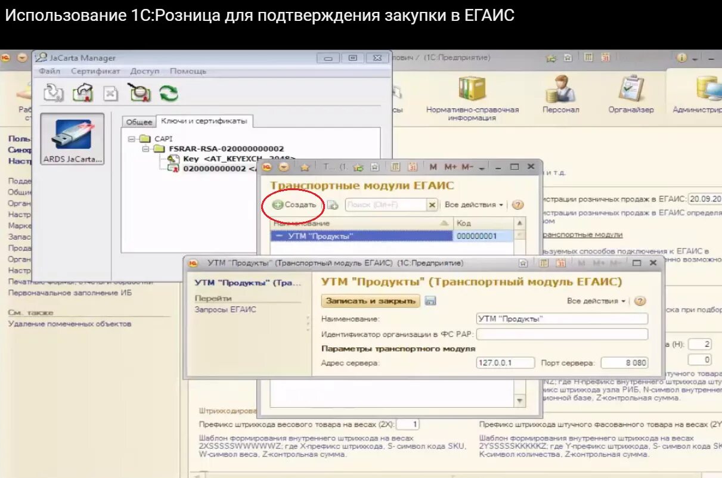722x478 pixels.
Task: Click the green refresh arrows icon in JaCarta Manager
Action: coord(169,94)
